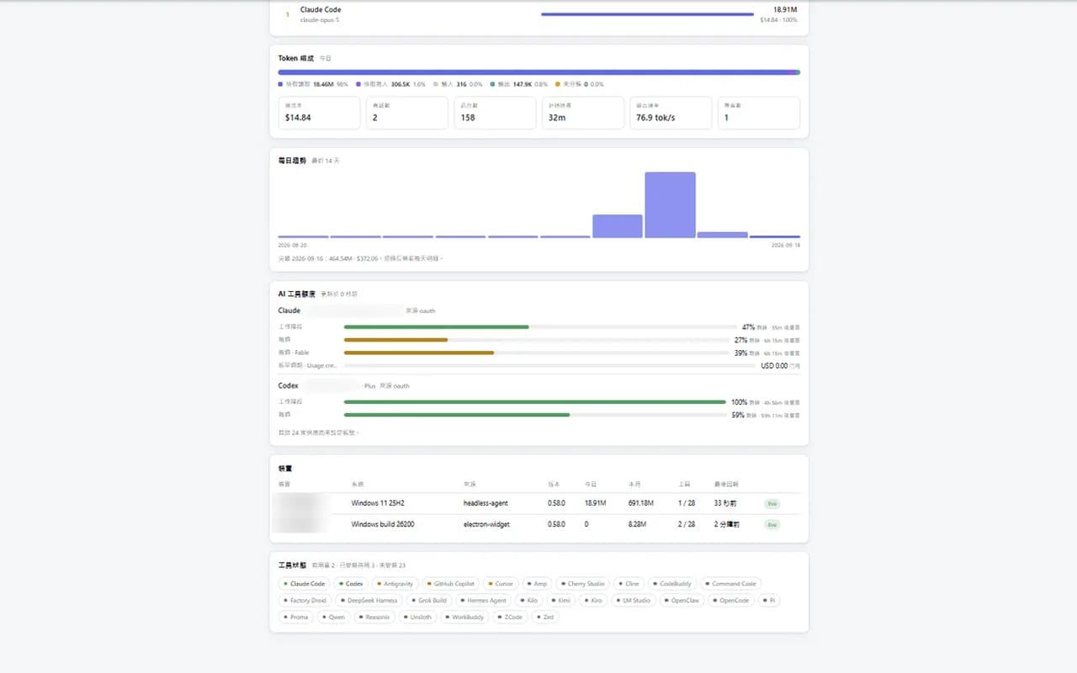
Task: Click the Codex quota bar at 59%
Action: click(535, 415)
